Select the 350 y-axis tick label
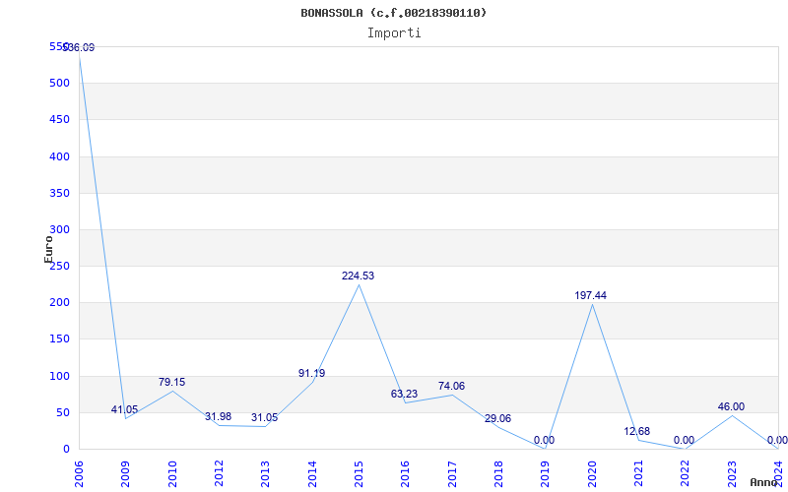Screen dimensions: 788x492 [59, 193]
